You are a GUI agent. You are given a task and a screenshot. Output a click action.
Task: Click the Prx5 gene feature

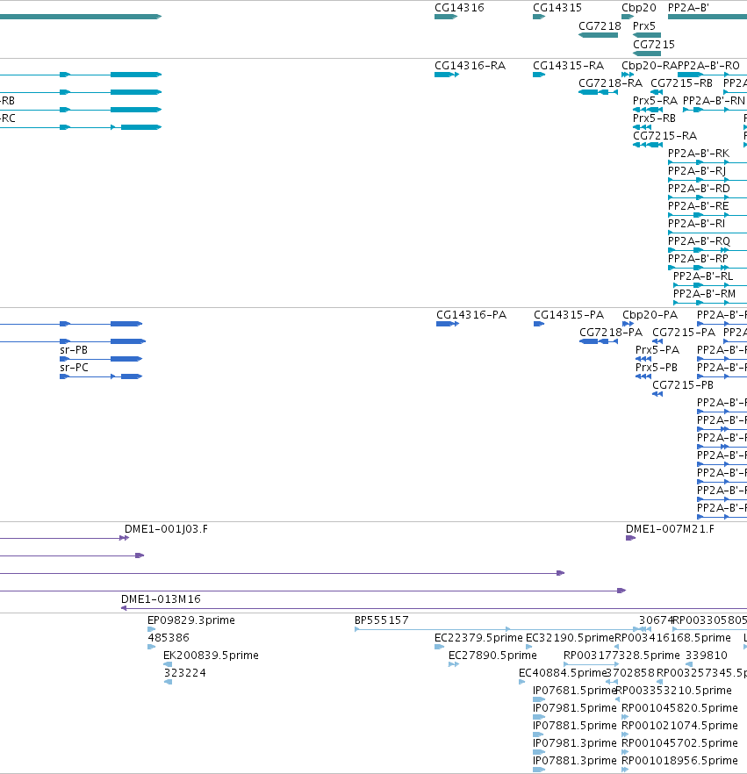647,35
